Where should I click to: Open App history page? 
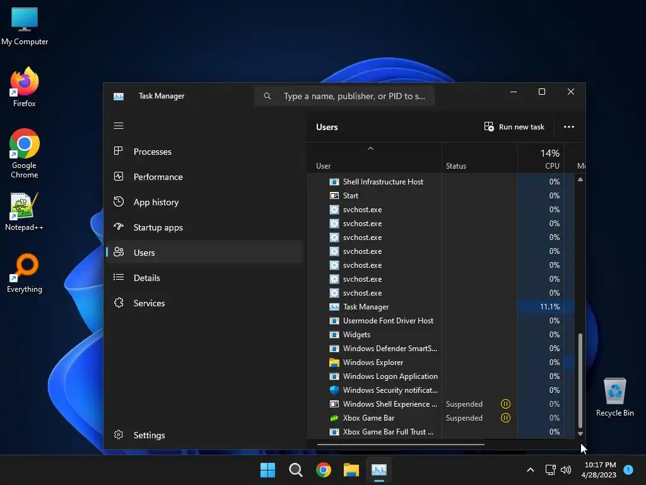pyautogui.click(x=204, y=202)
